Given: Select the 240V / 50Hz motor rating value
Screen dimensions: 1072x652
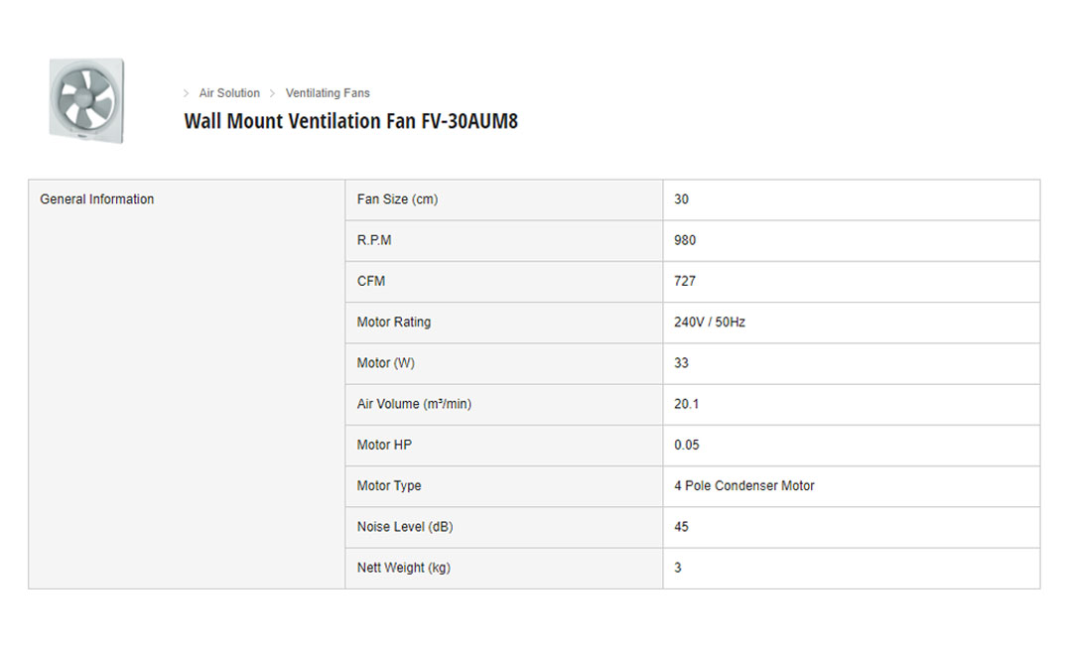Looking at the screenshot, I should point(709,323).
